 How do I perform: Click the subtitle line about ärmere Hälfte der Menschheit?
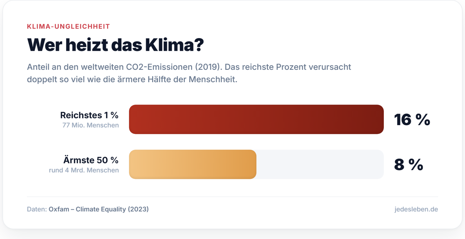(x=132, y=79)
